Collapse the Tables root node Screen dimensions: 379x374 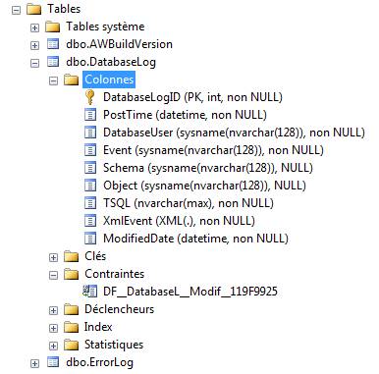16,10
